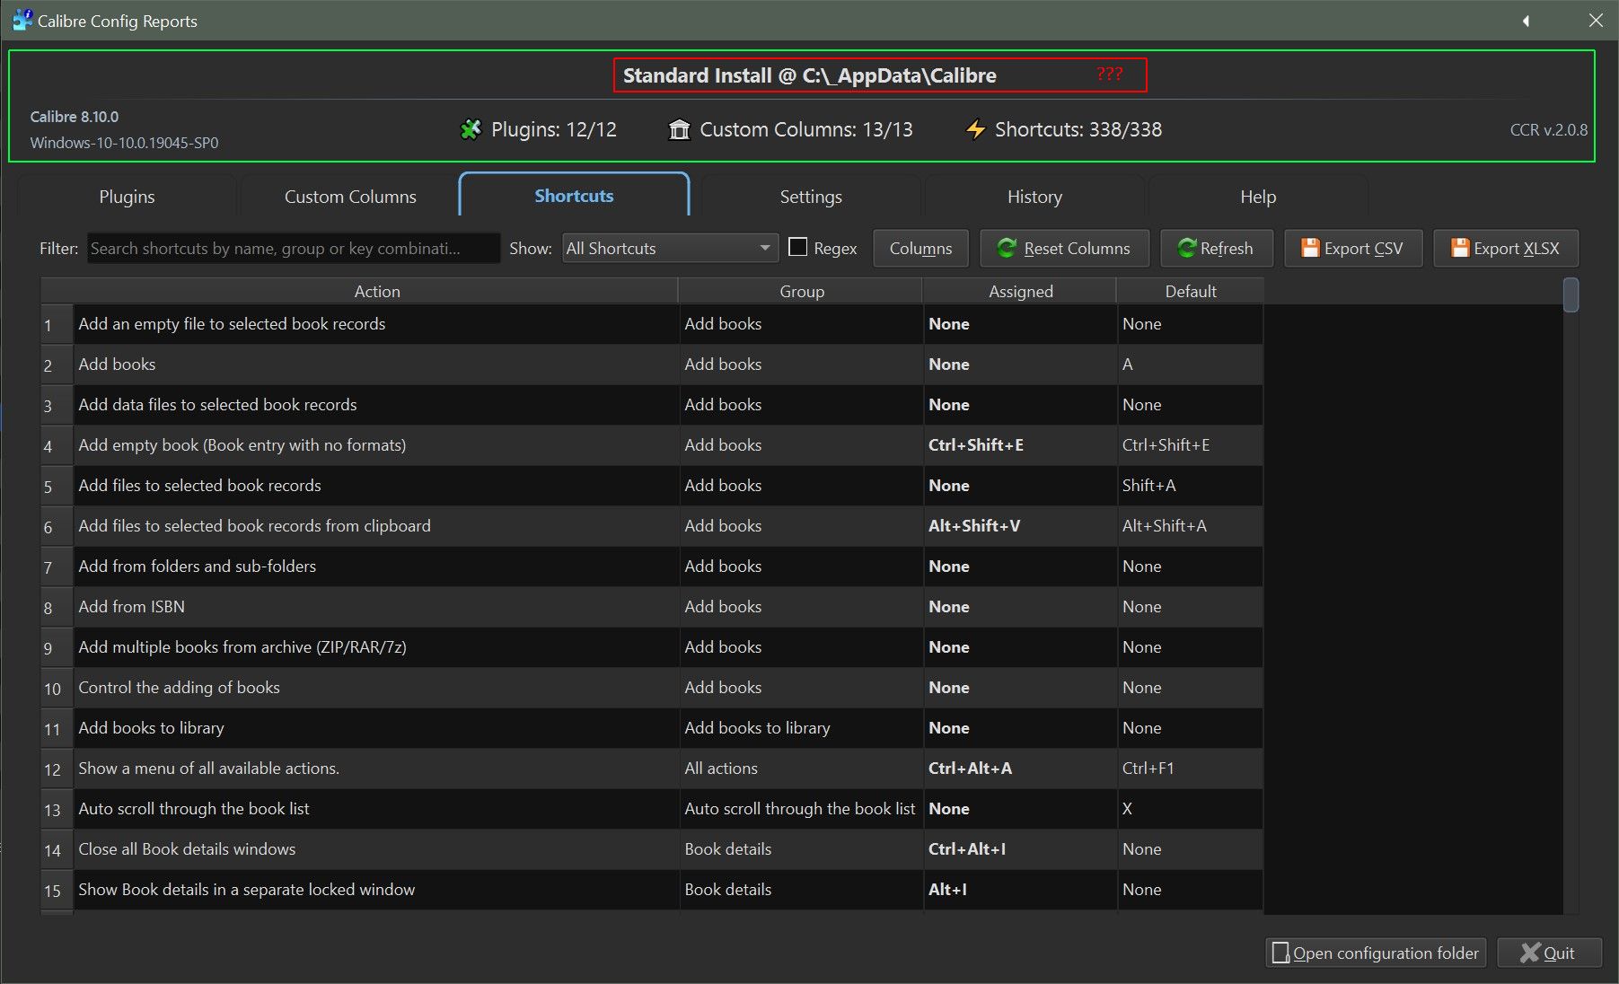The image size is (1619, 984).
Task: Export shortcuts to CSV
Action: [1353, 249]
